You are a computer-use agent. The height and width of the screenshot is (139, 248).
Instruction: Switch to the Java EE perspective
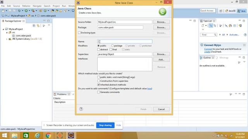[230, 11]
